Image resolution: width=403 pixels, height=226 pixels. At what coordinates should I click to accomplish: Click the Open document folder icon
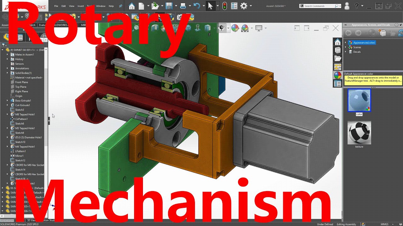(155, 6)
